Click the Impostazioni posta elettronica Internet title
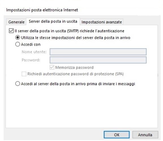The image size is (163, 141). [x=42, y=10]
